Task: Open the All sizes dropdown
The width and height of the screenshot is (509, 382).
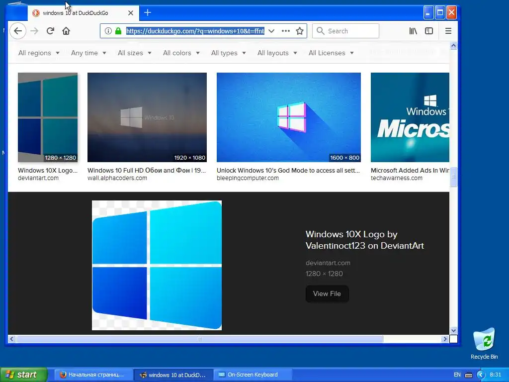Action: click(x=134, y=53)
